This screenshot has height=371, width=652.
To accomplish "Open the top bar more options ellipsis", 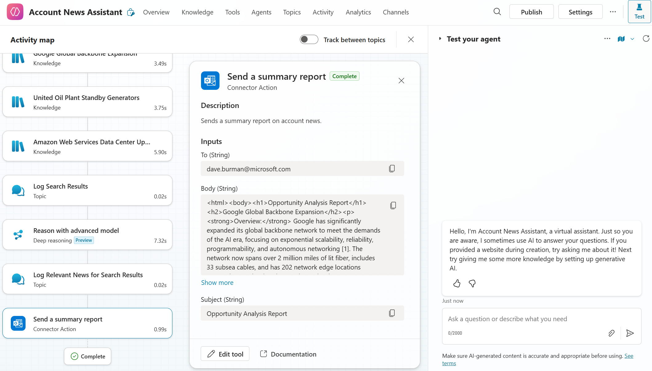I will click(613, 12).
